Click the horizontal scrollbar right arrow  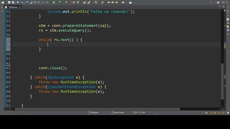click(x=220, y=109)
